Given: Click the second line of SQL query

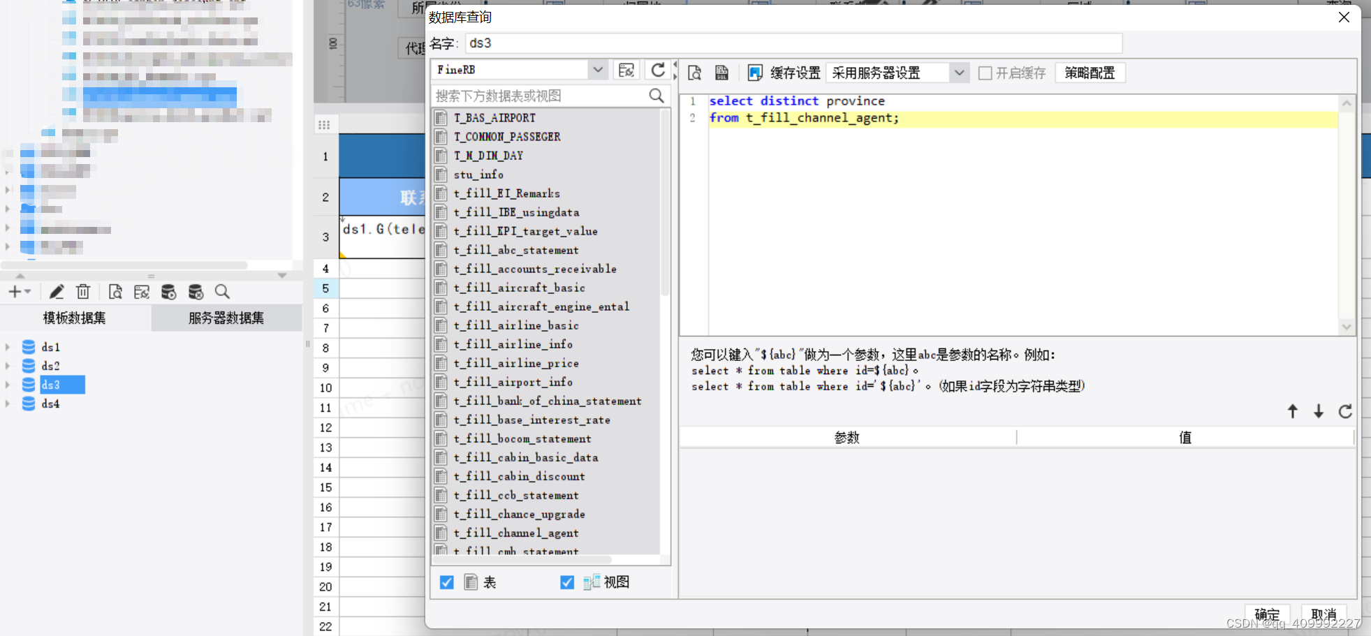Looking at the screenshot, I should tap(804, 118).
